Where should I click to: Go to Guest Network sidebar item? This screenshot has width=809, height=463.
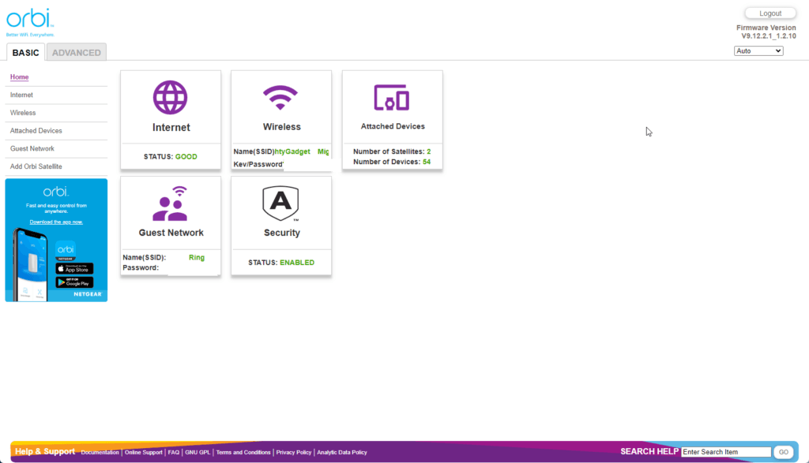pyautogui.click(x=32, y=148)
